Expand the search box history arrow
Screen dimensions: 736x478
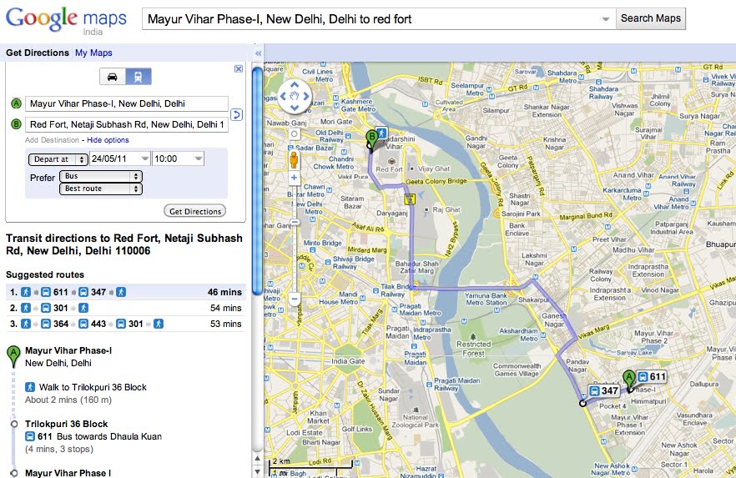[606, 19]
